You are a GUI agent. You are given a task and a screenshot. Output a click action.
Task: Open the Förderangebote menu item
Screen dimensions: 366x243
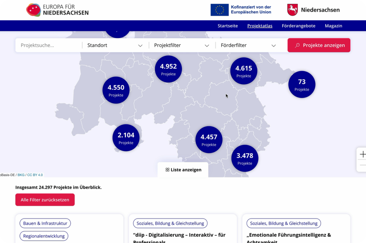pos(299,26)
